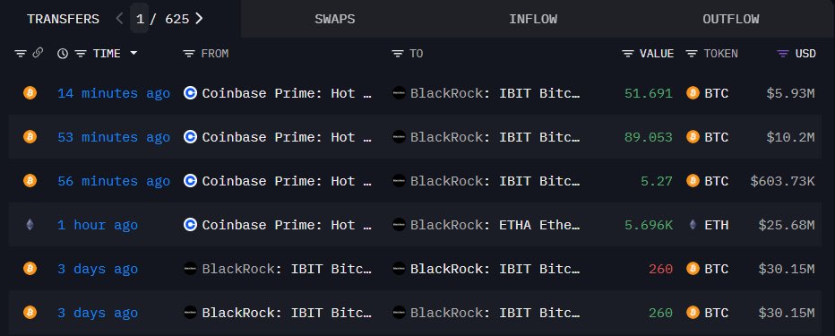Click Ethereum icon in the 1 hour ago row

[30, 225]
